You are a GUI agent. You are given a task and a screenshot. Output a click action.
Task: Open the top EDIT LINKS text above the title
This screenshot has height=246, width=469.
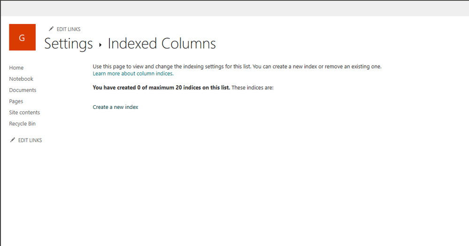(69, 29)
